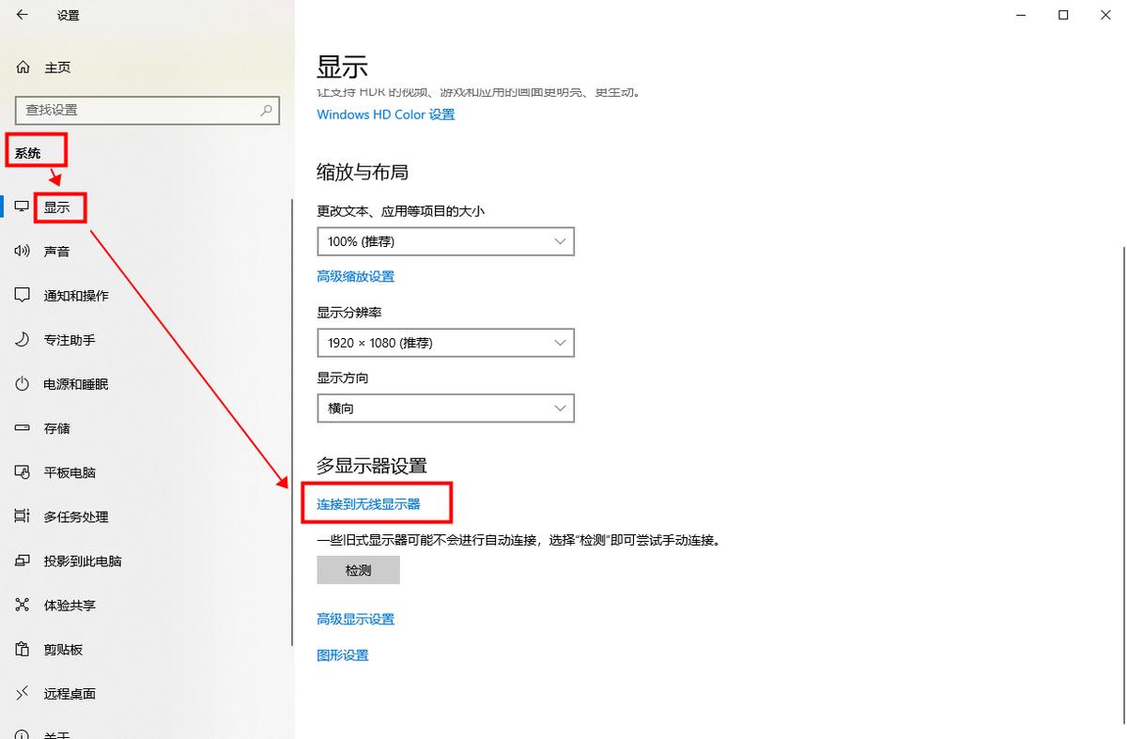The height and width of the screenshot is (739, 1127).
Task: Open the 显示分辨率 resolution dropdown
Action: pyautogui.click(x=445, y=343)
